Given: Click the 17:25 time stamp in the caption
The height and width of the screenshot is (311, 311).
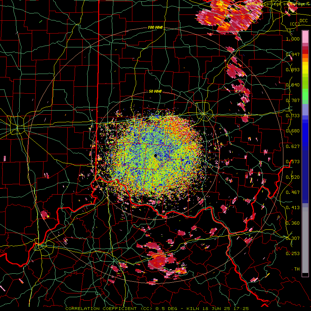Looking at the screenshot, I should click(x=241, y=309).
